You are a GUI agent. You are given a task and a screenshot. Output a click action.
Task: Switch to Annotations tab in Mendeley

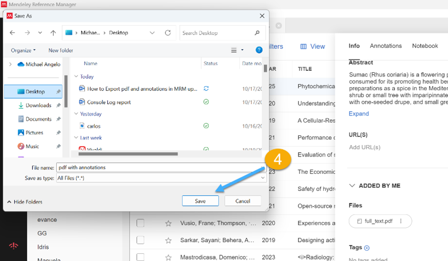[386, 46]
